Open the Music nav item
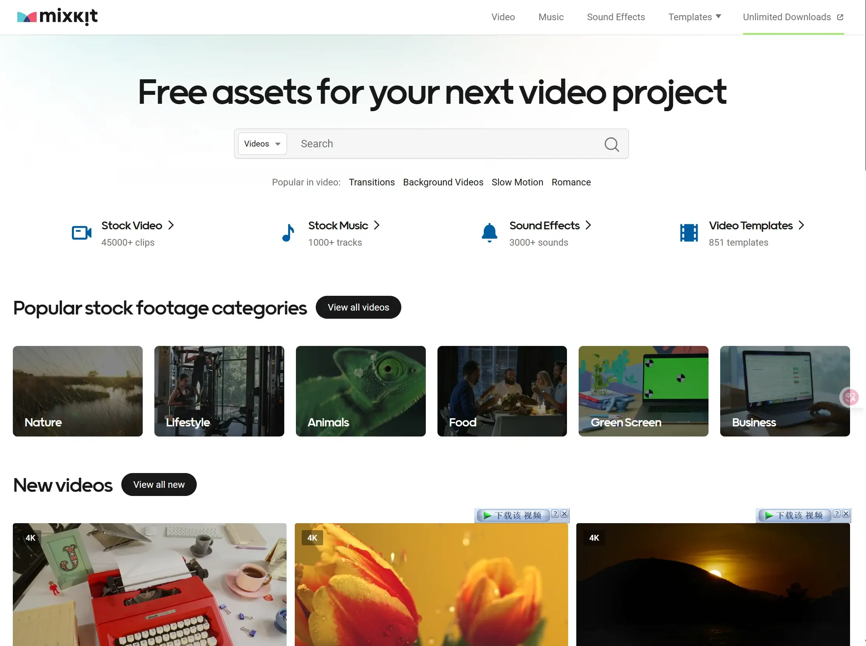The height and width of the screenshot is (646, 866). (551, 17)
